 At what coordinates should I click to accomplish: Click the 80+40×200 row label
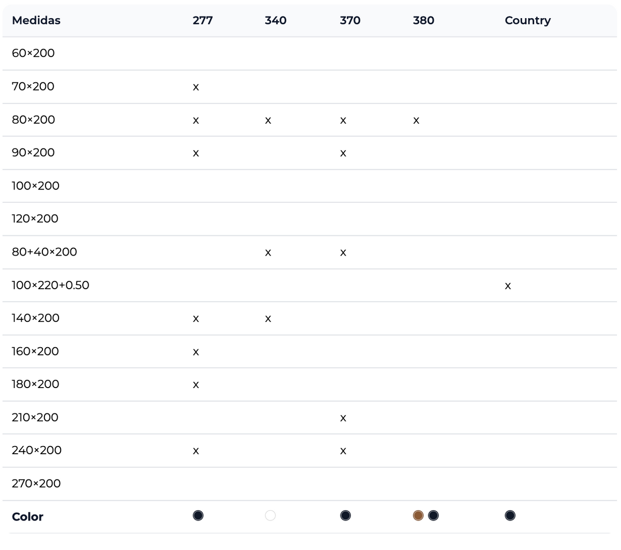(45, 252)
